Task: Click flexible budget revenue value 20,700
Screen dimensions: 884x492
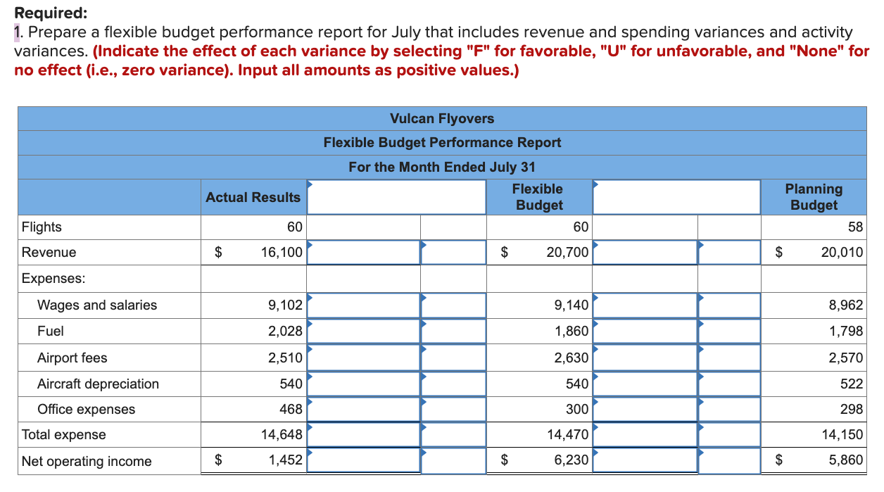Action: pyautogui.click(x=567, y=253)
